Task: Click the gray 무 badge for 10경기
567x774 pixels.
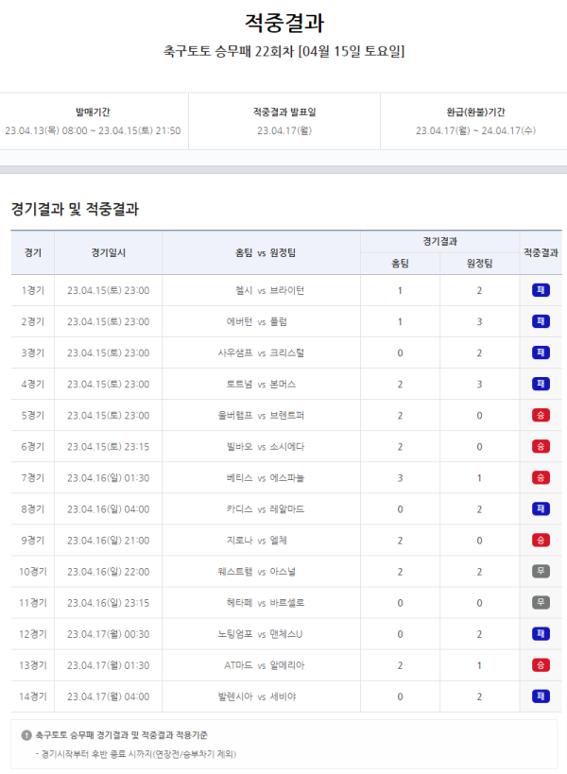Action: tap(541, 571)
